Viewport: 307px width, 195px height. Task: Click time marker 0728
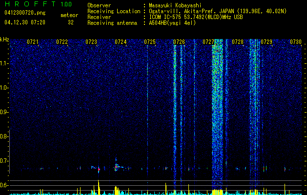click(x=238, y=41)
